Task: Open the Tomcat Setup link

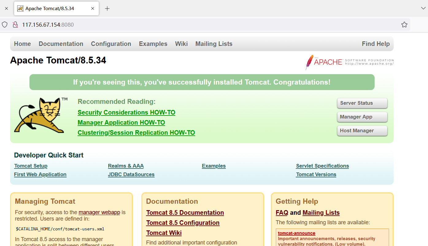Action: pyautogui.click(x=31, y=166)
